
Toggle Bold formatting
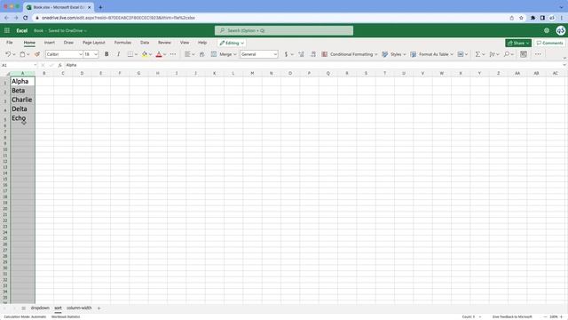point(106,54)
